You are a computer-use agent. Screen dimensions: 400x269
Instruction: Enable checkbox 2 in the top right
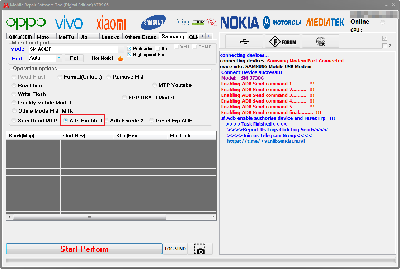pyautogui.click(x=385, y=46)
